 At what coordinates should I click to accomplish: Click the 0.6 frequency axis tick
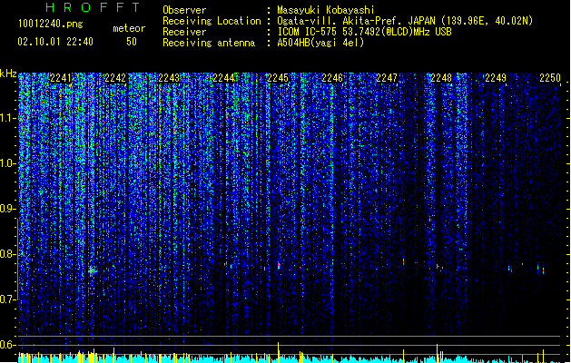click(x=7, y=345)
